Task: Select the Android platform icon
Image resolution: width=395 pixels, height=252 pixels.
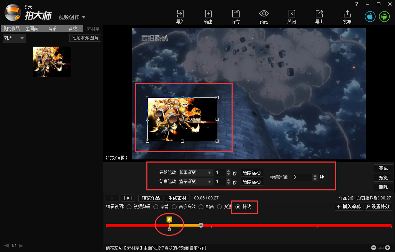Action: 384,16
